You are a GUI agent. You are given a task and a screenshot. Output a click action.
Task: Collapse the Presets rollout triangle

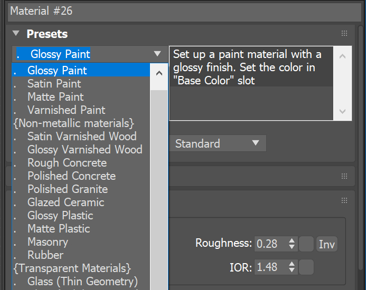click(16, 33)
